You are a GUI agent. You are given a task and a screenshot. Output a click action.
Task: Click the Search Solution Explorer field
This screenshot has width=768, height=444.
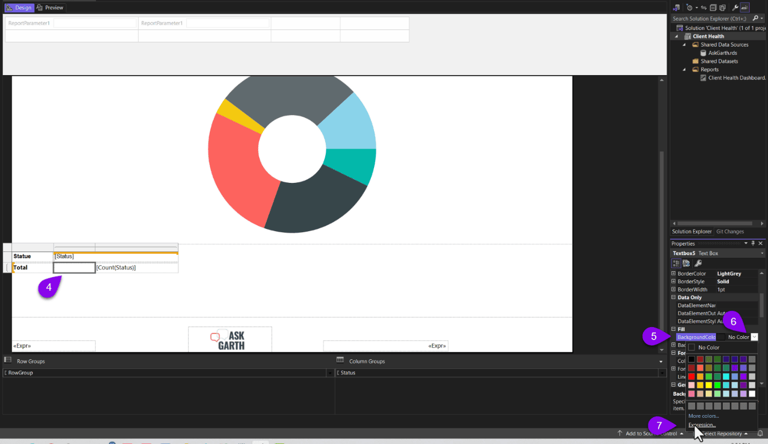pyautogui.click(x=711, y=18)
